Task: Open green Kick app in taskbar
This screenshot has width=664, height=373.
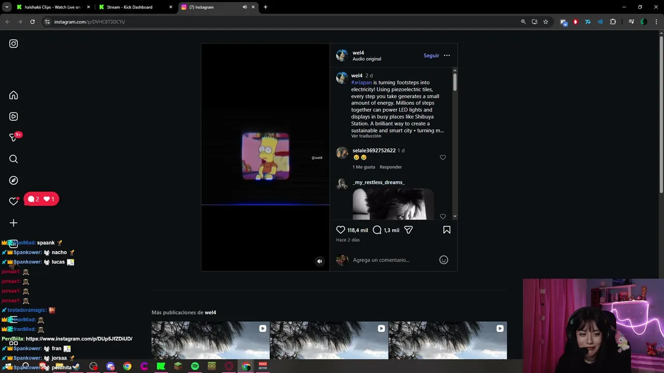Action: click(161, 366)
